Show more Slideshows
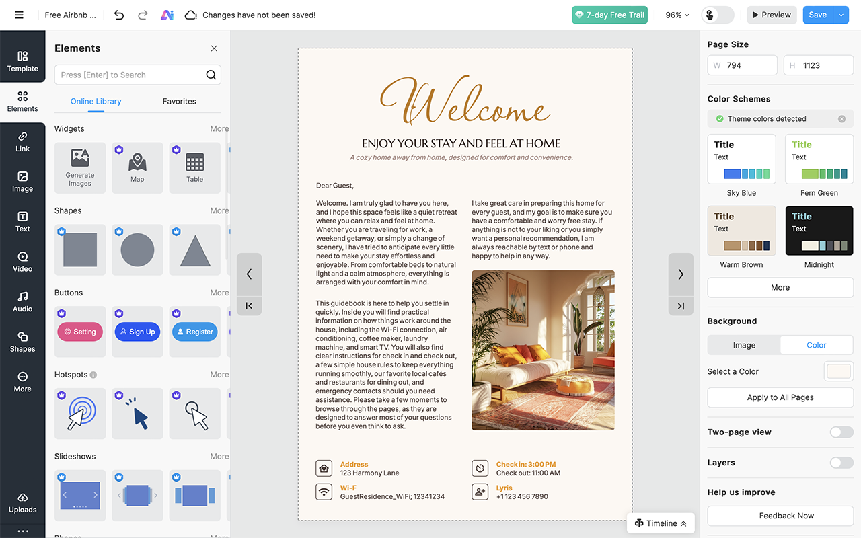Screen dimensions: 861x538 219,457
